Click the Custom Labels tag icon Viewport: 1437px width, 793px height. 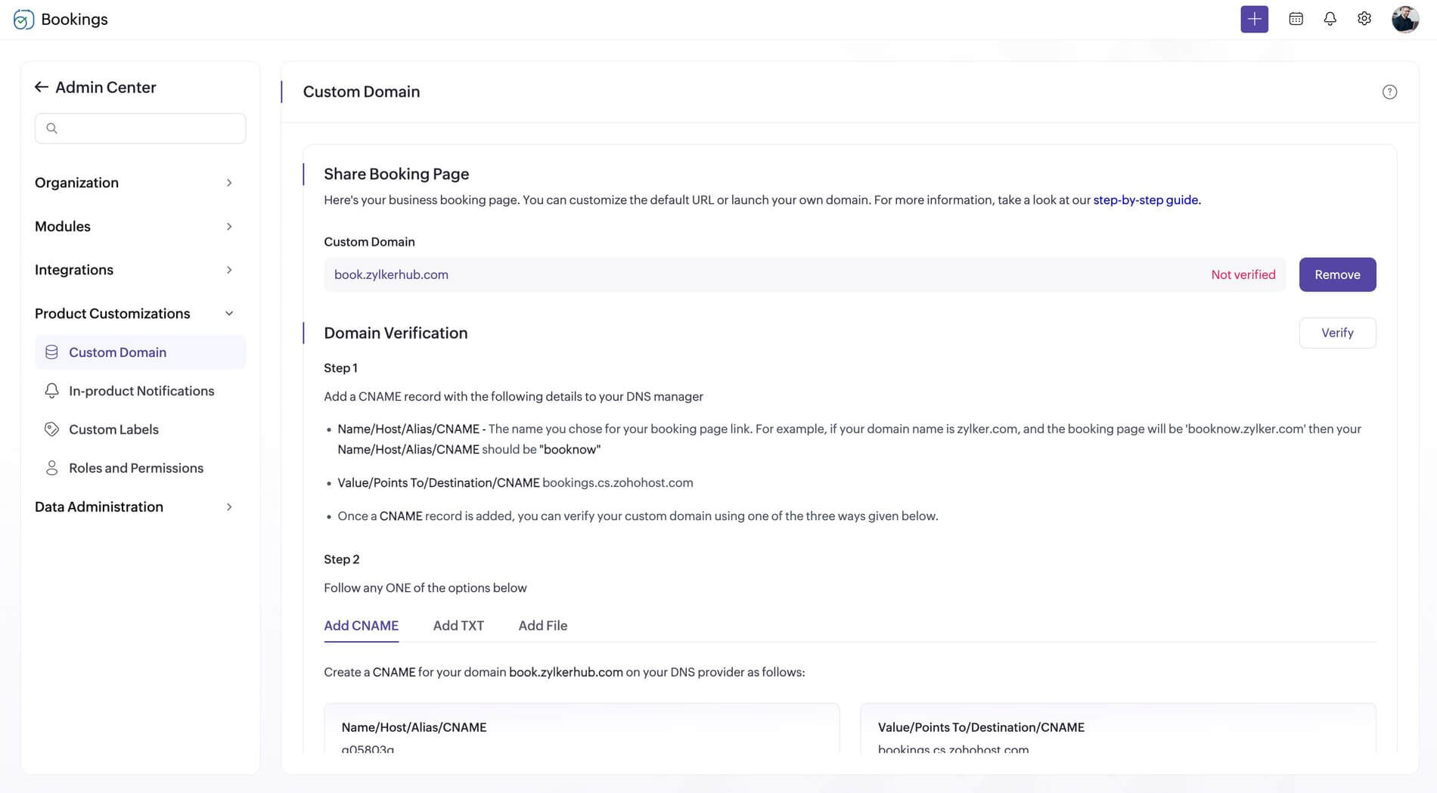(x=51, y=429)
